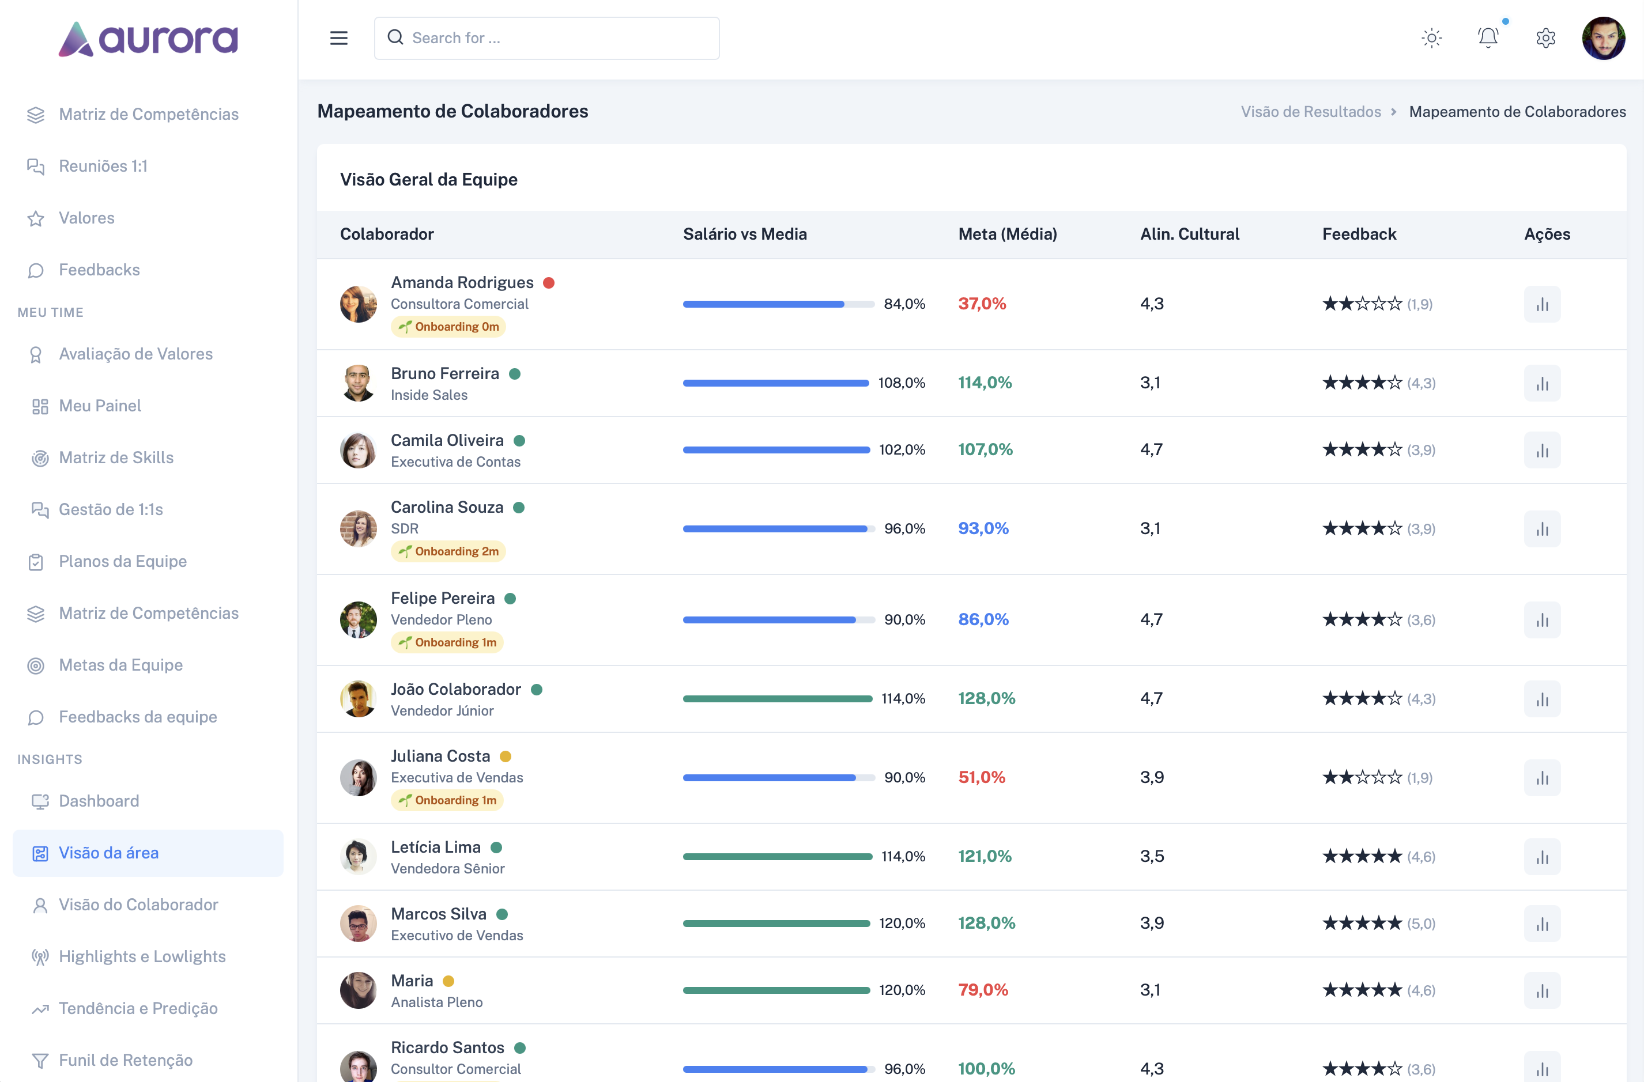
Task: Open Matriz de Skills
Action: coord(148,457)
